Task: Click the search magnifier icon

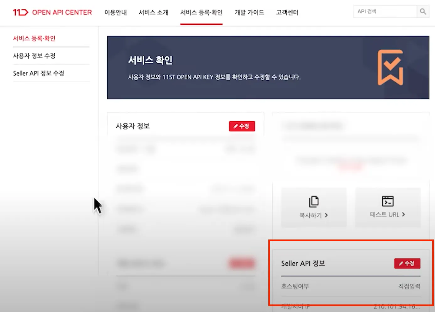Action: coord(423,11)
